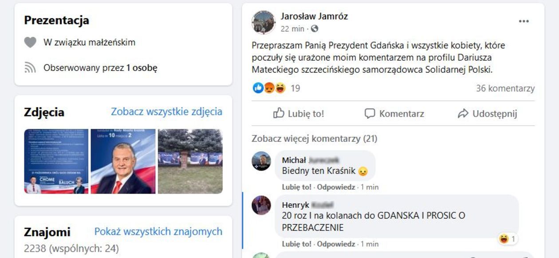The width and height of the screenshot is (559, 258).
Task: Click Lubię to! under Michał's comment
Action: point(296,187)
